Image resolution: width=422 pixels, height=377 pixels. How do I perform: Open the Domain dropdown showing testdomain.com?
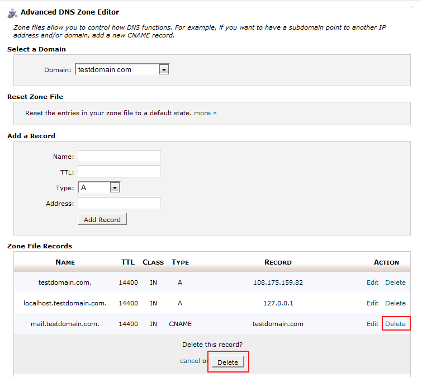(x=122, y=69)
